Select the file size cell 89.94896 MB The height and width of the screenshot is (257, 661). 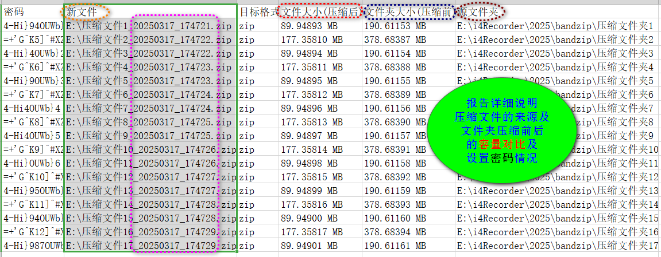click(320, 108)
